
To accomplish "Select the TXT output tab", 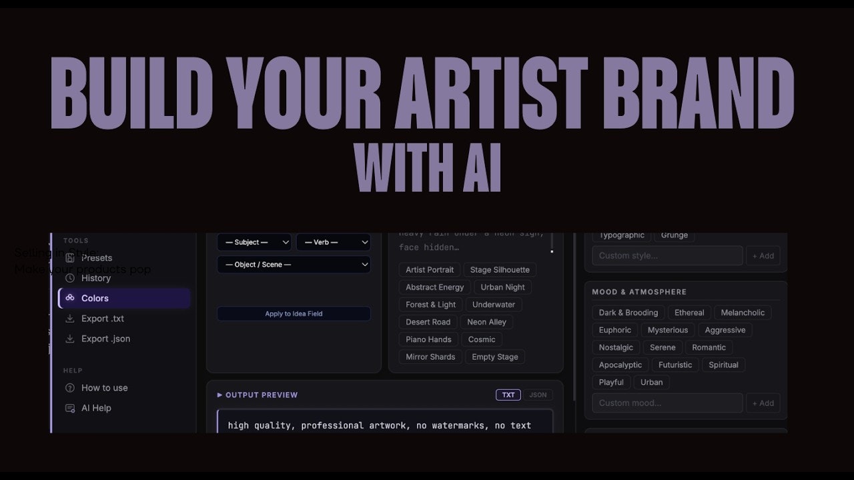I will click(508, 395).
